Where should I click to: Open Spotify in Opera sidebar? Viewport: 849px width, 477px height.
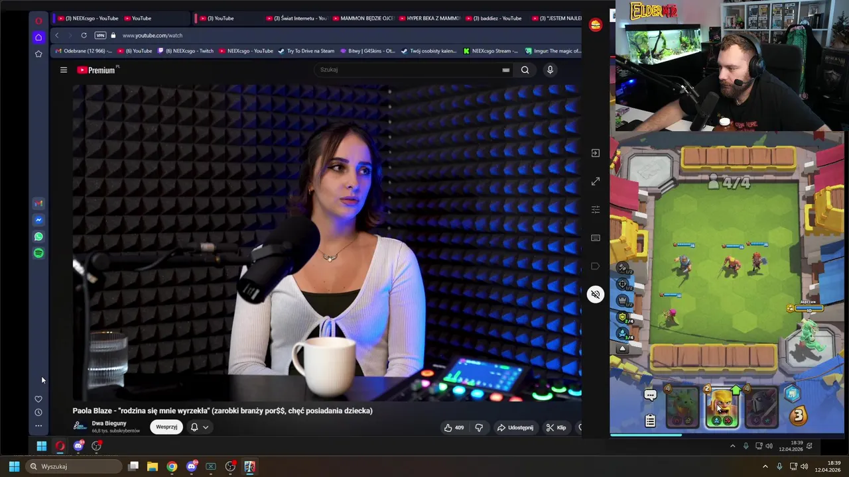(x=38, y=253)
